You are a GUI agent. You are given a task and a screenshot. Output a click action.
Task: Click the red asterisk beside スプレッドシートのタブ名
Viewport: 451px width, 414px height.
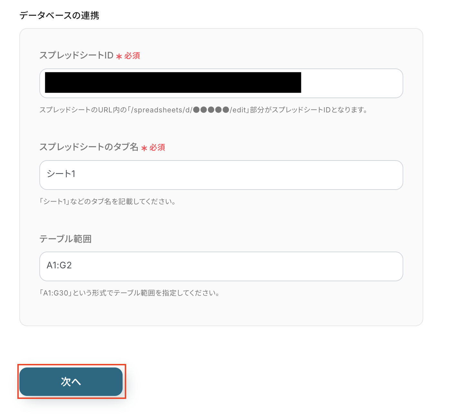(144, 148)
